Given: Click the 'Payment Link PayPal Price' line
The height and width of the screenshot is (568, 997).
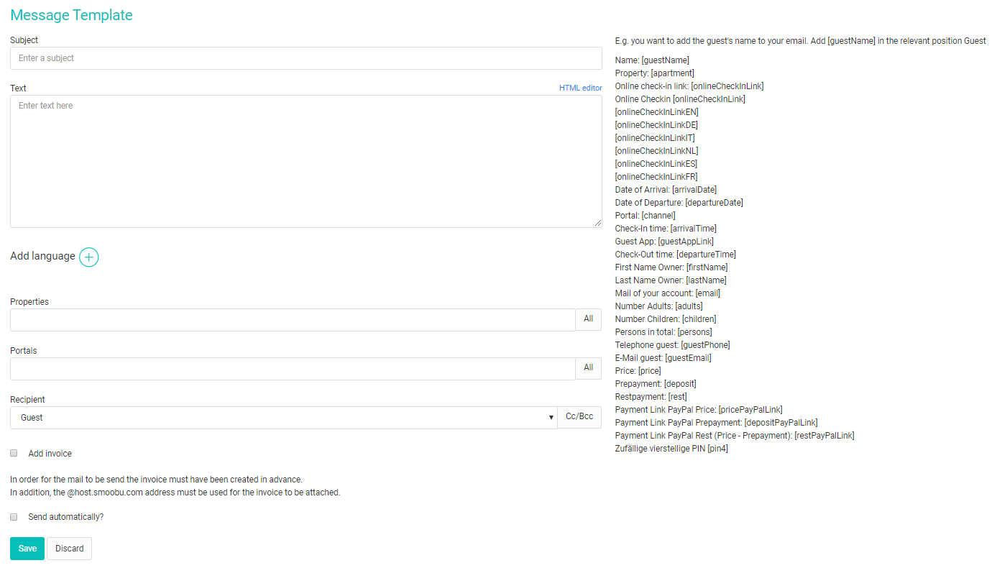Looking at the screenshot, I should coord(699,410).
